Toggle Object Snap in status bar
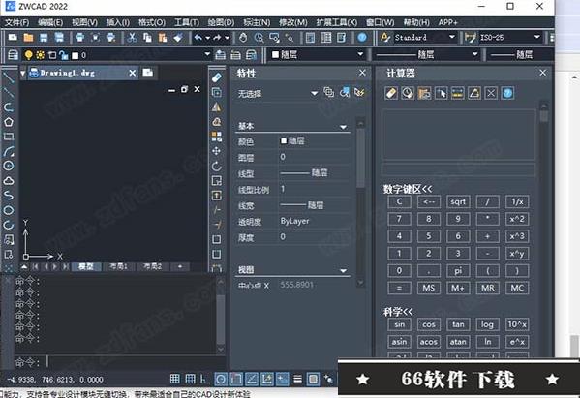Viewport: 580px width, 398px height. pos(236,379)
